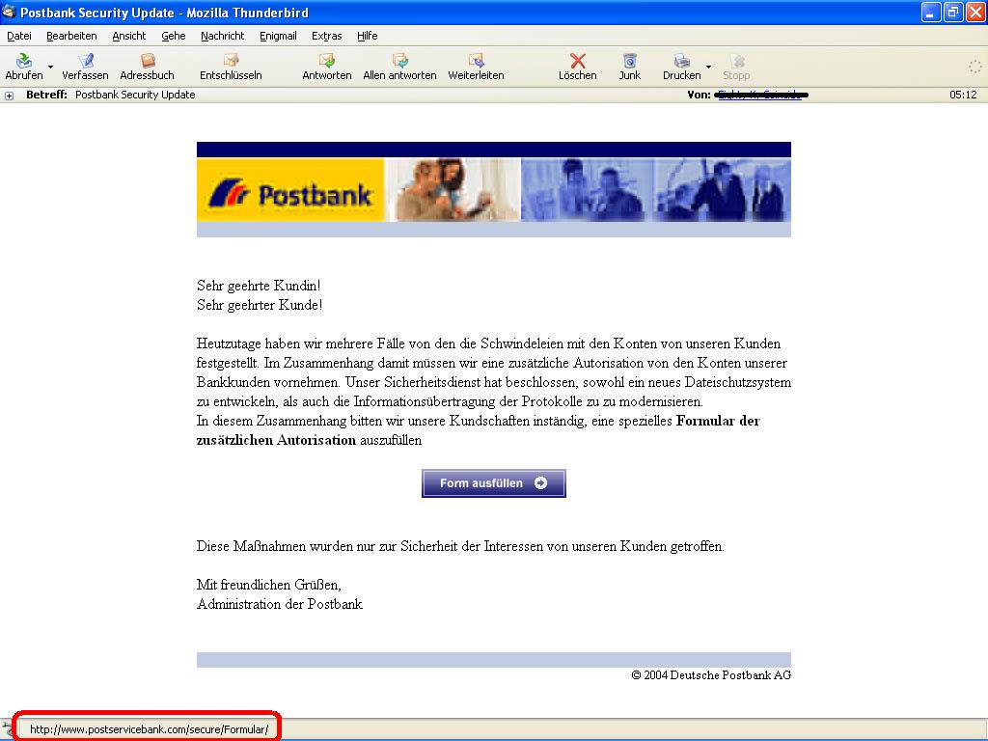Open the Hilfe menu
988x741 pixels.
[368, 36]
